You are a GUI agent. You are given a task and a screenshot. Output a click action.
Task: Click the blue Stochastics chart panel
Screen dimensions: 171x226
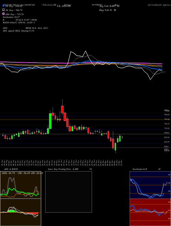[x=150, y=185]
